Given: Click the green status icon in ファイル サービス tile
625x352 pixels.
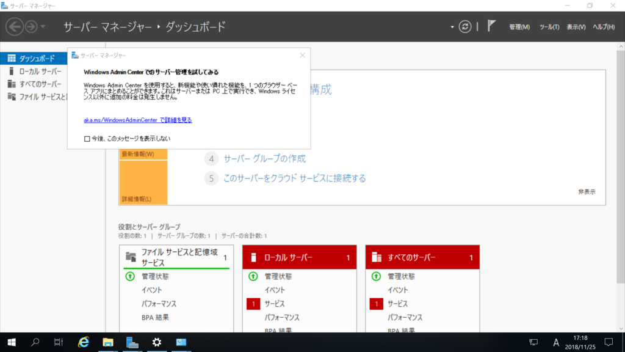Looking at the screenshot, I should click(130, 276).
